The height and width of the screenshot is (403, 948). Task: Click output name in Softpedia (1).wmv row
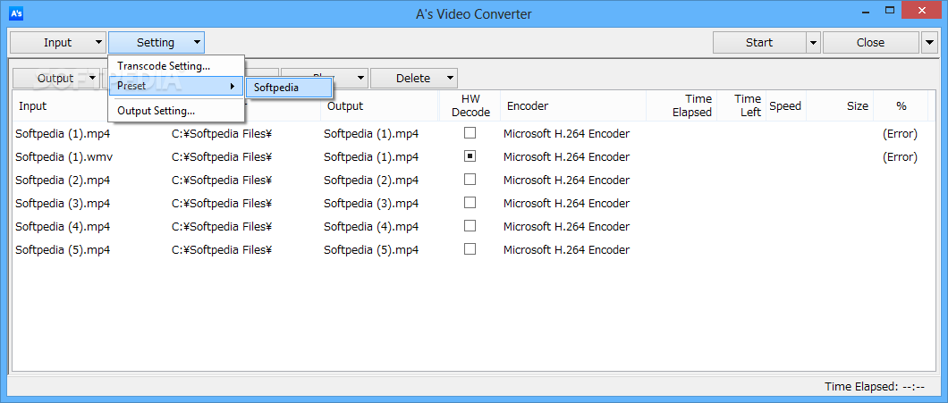coord(371,157)
